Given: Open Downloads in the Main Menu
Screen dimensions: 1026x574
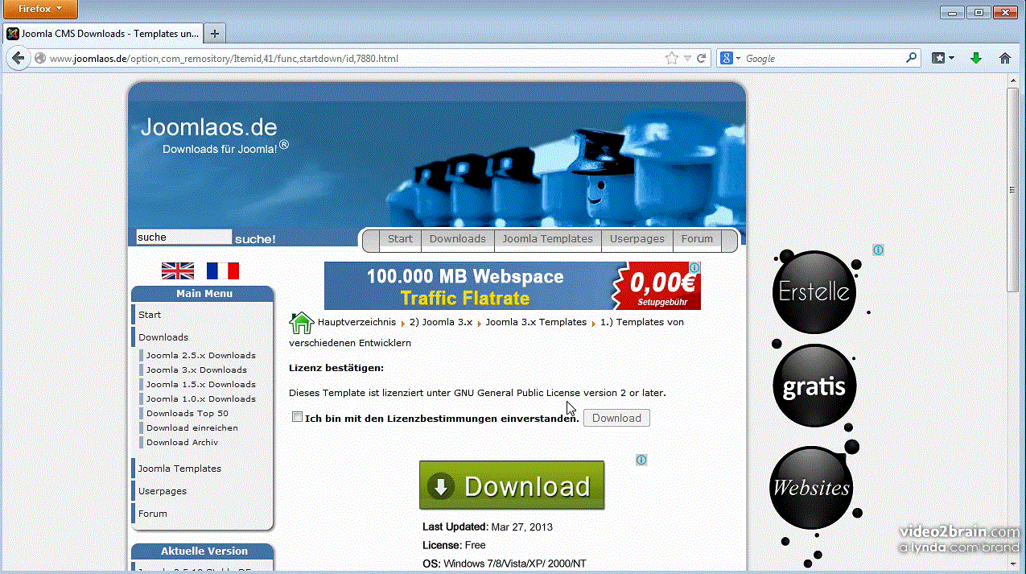Looking at the screenshot, I should click(163, 337).
